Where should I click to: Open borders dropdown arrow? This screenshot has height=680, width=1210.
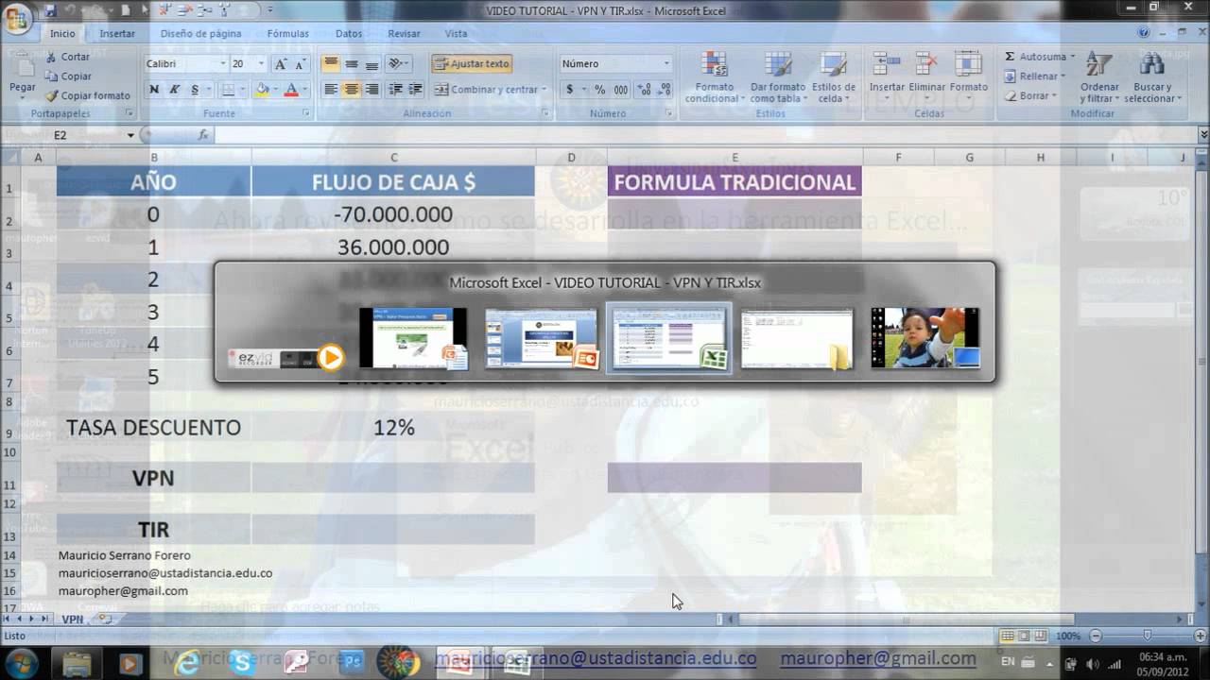pos(243,90)
